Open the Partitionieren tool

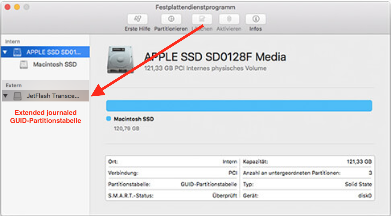click(171, 19)
